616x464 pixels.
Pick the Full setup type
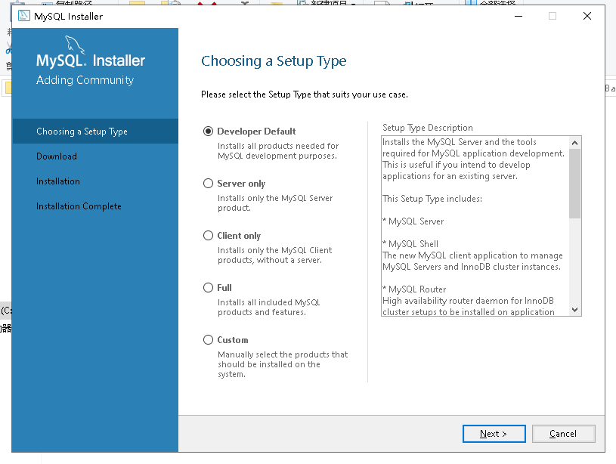[208, 288]
